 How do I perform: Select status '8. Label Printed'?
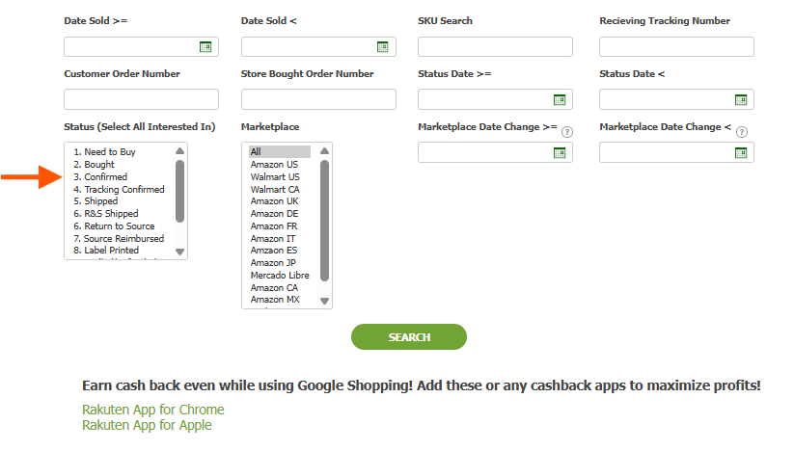coord(106,251)
